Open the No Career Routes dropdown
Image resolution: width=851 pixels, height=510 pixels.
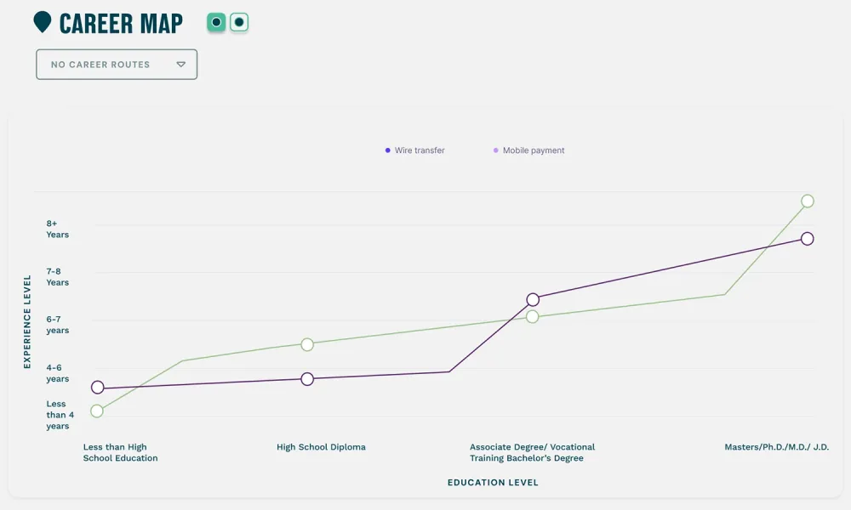(x=117, y=65)
